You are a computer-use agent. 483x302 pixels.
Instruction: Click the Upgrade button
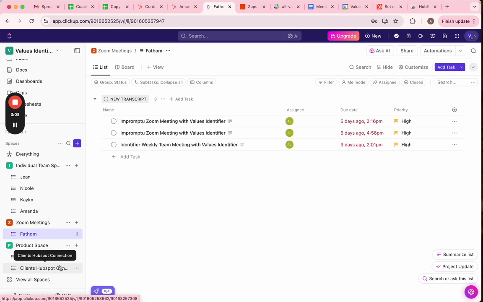tap(343, 36)
